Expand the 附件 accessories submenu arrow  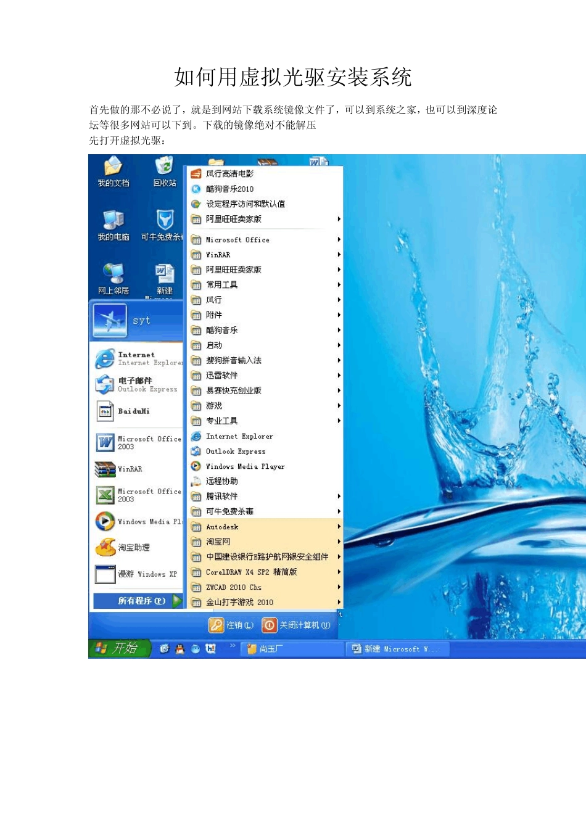[339, 315]
